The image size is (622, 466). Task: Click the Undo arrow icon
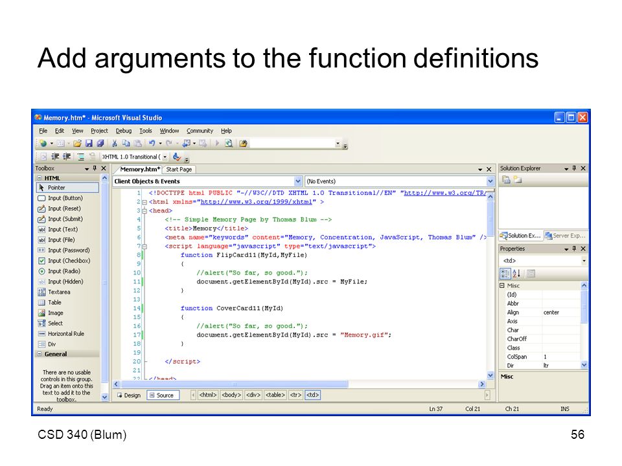click(x=152, y=144)
